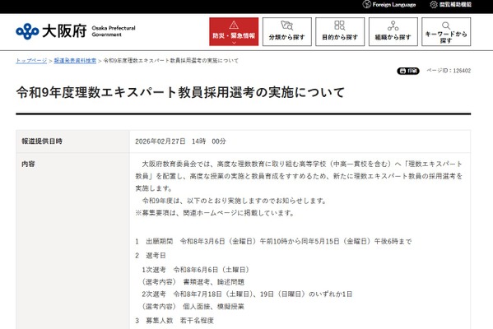Image resolution: width=493 pixels, height=329 pixels.
Task: Click the 書類選考、論述問題 line
Action: 193,282
